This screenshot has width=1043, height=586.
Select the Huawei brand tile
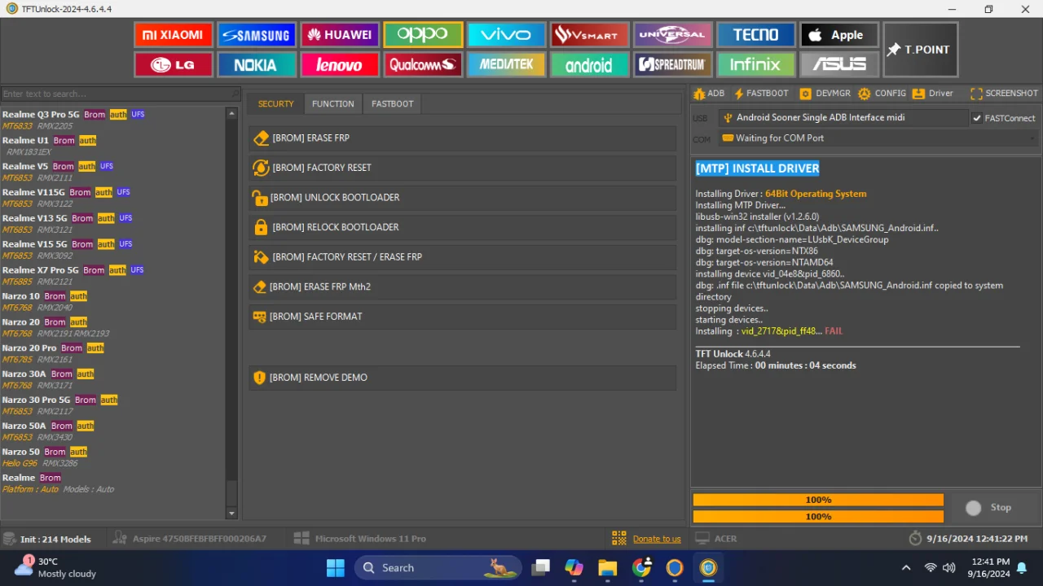pos(340,35)
